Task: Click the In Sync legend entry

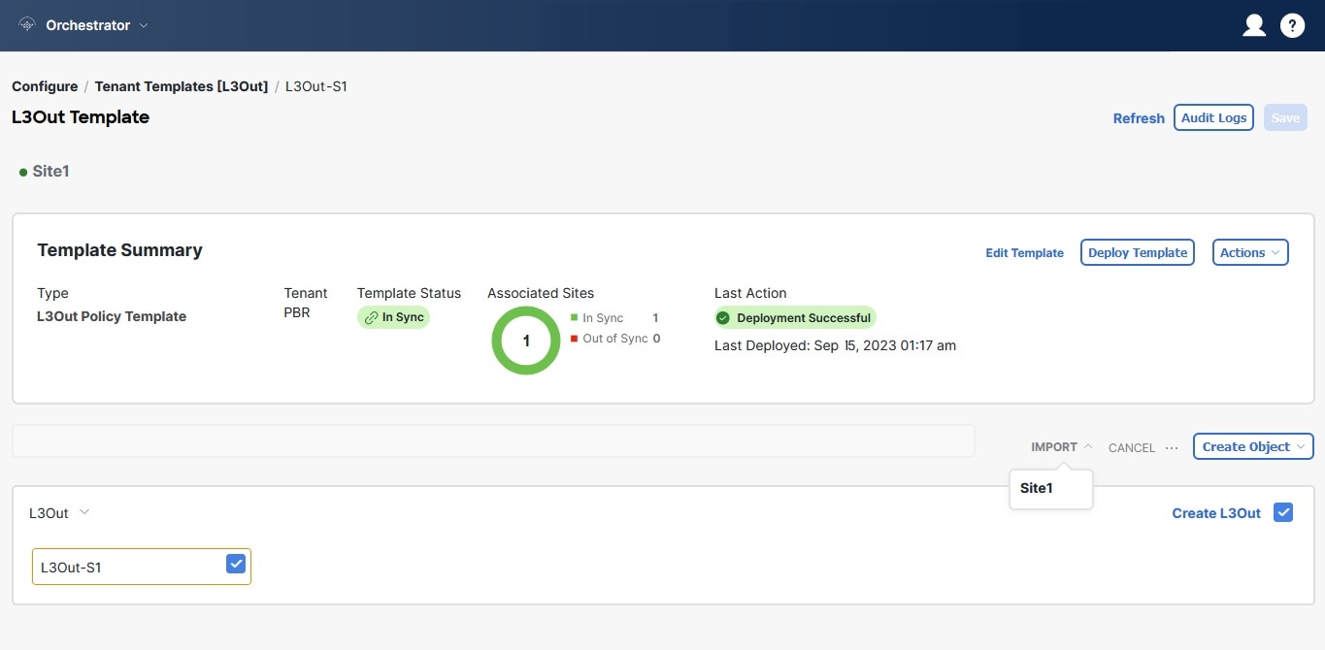Action: coord(614,318)
